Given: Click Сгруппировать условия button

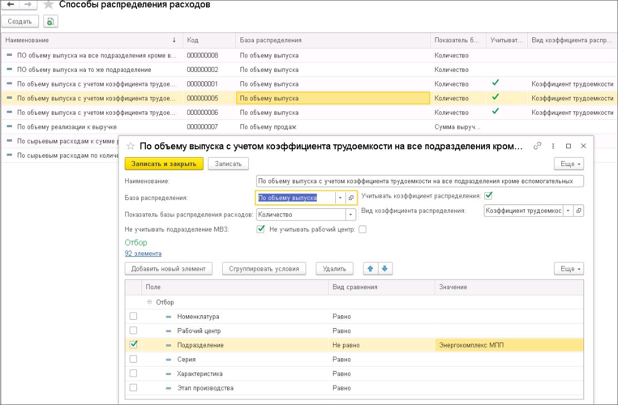Looking at the screenshot, I should click(x=264, y=269).
